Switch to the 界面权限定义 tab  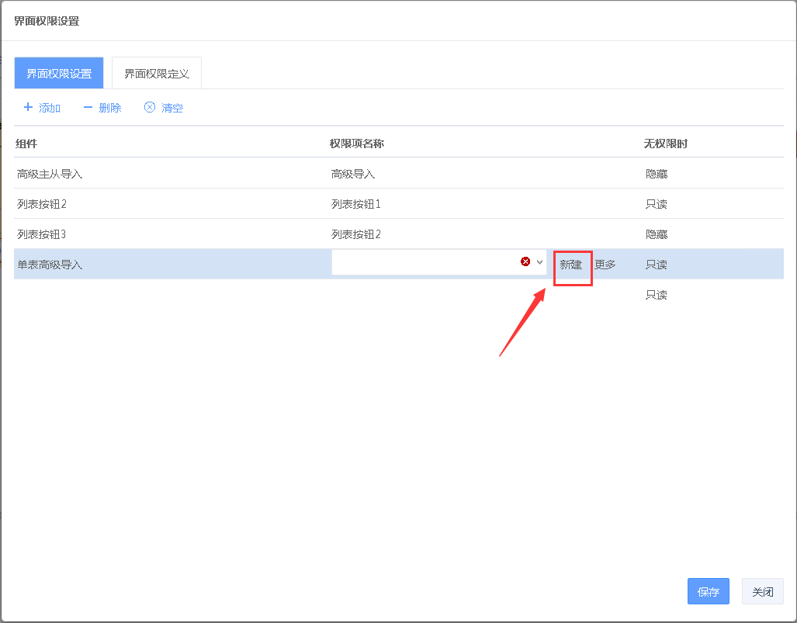pos(156,74)
